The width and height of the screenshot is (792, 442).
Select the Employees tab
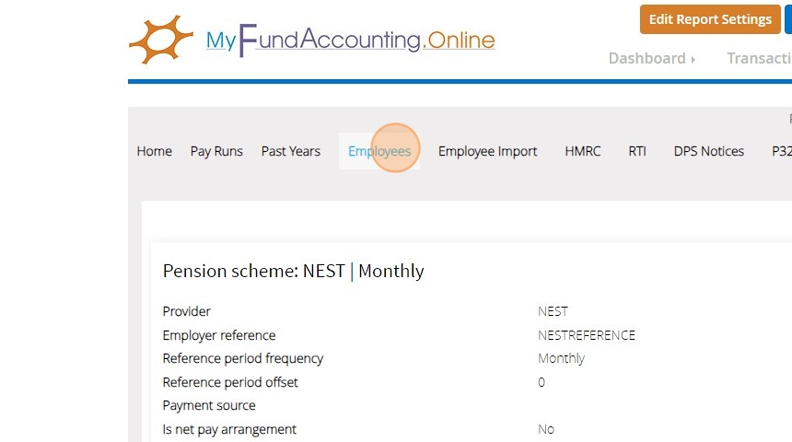point(379,151)
